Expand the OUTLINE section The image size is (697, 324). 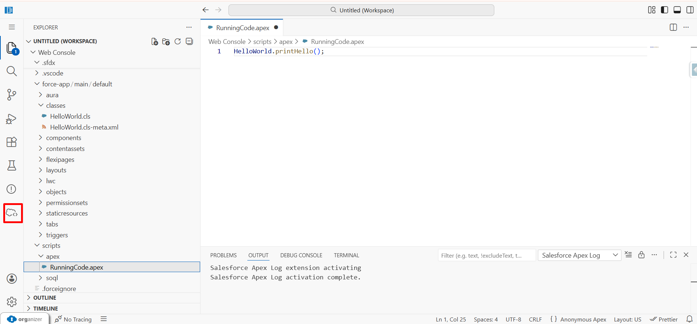(x=45, y=298)
